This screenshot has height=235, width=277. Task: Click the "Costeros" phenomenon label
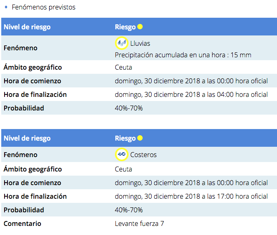pyautogui.click(x=143, y=155)
